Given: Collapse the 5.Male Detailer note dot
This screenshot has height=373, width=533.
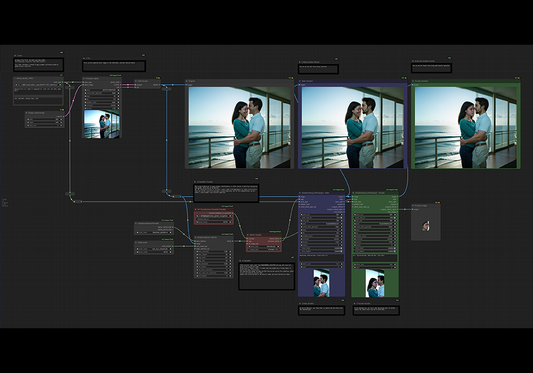Looking at the screenshot, I should [300, 304].
